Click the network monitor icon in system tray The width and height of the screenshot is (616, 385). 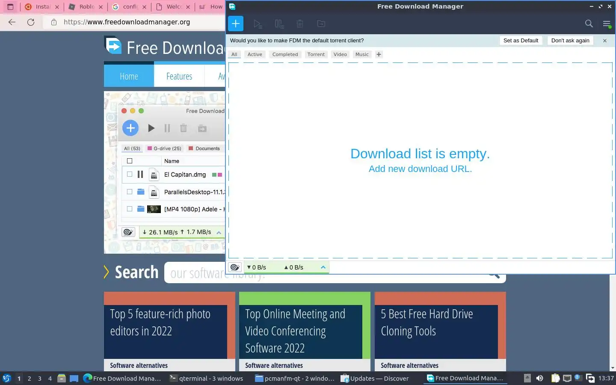(x=567, y=378)
